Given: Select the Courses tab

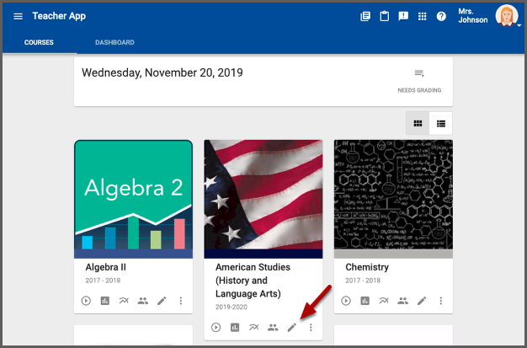Looking at the screenshot, I should point(39,42).
